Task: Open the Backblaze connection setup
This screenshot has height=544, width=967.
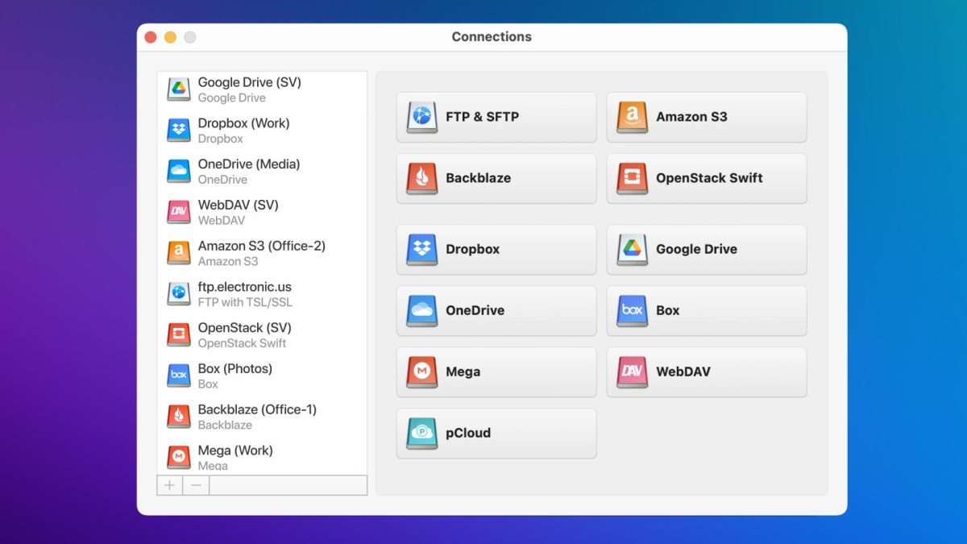Action: pos(496,178)
